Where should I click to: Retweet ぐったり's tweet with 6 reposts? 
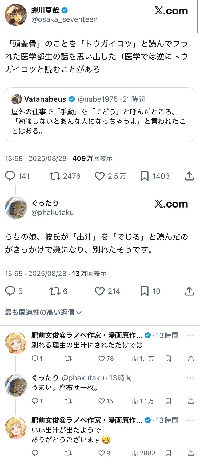pyautogui.click(x=55, y=291)
